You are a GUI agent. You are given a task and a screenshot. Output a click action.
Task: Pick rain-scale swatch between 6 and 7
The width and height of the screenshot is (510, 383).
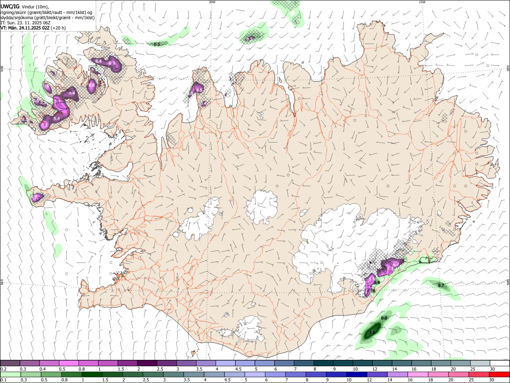(x=275, y=374)
